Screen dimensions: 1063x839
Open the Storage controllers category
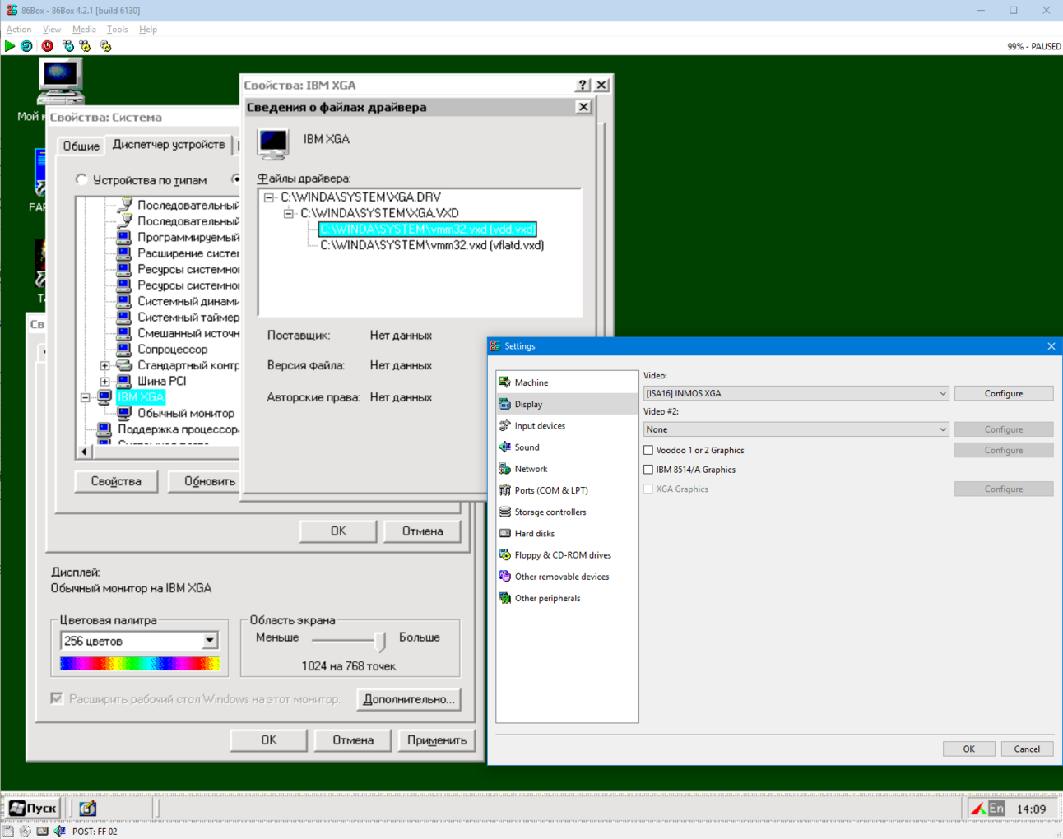coord(567,512)
